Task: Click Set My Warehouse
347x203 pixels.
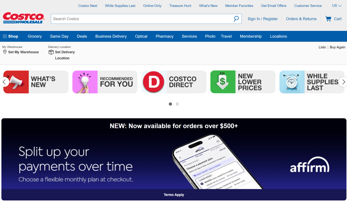Action: click(x=23, y=52)
